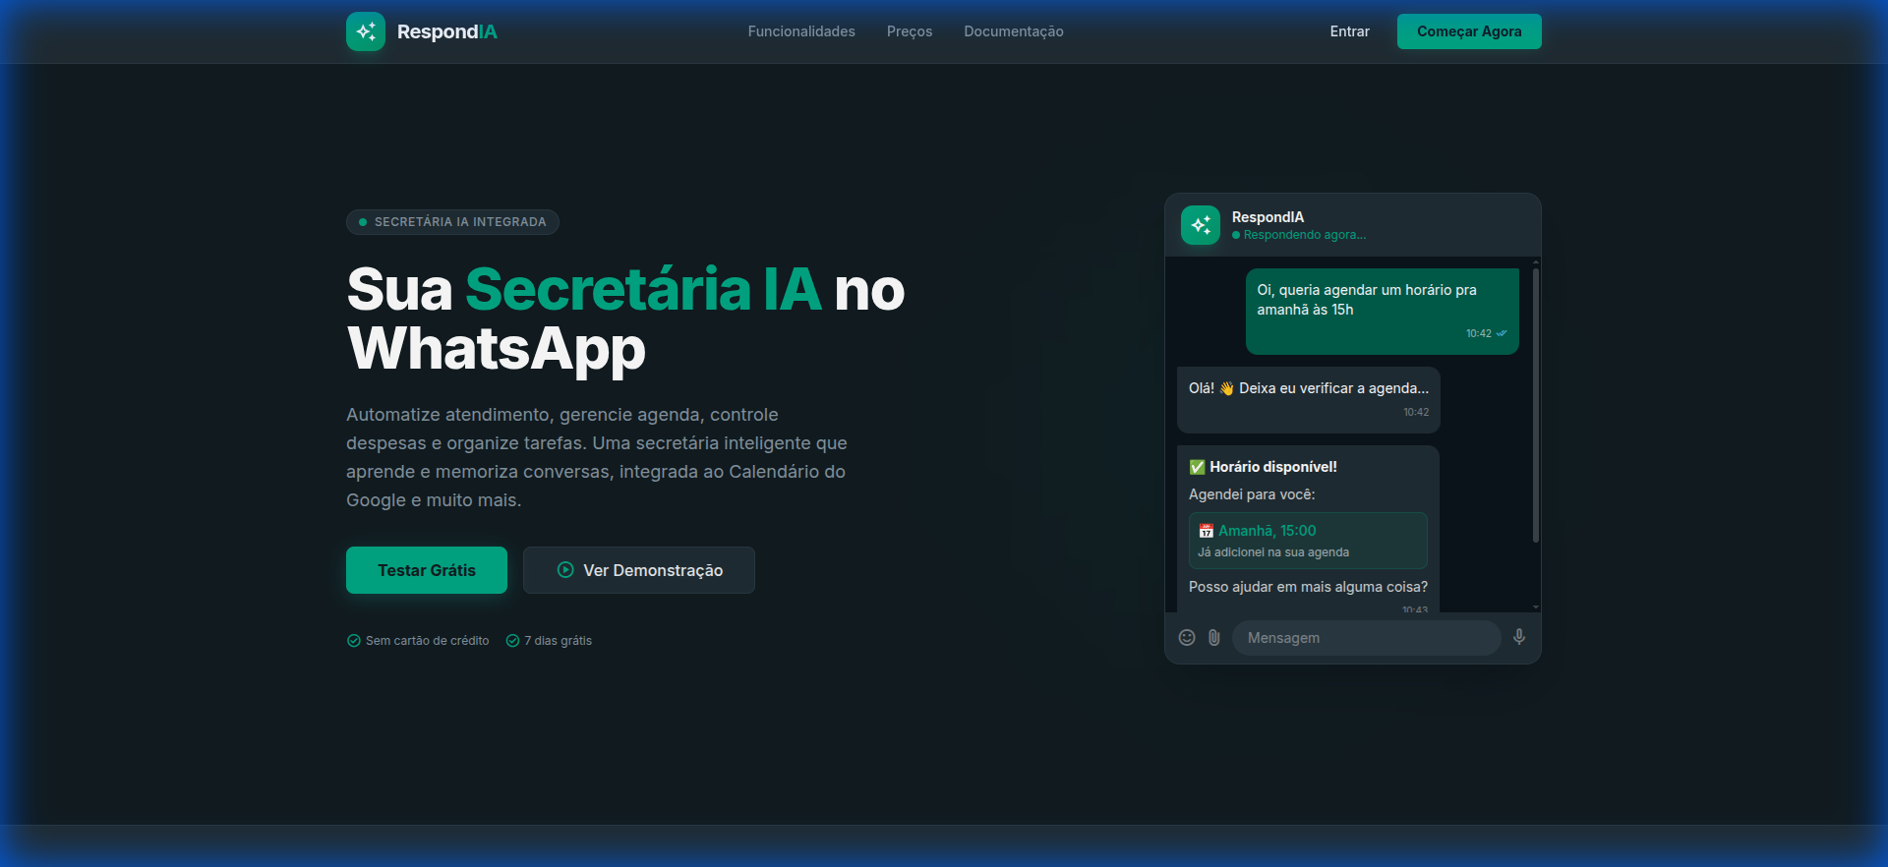Click the microphone voice message icon
1888x867 pixels.
(1519, 637)
